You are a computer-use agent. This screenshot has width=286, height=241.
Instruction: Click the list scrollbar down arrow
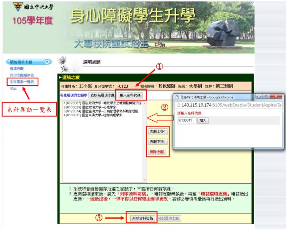point(144,180)
